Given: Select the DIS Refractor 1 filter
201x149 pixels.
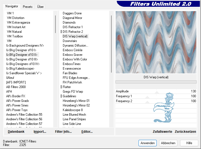Looking at the screenshot, I should 73,27.
